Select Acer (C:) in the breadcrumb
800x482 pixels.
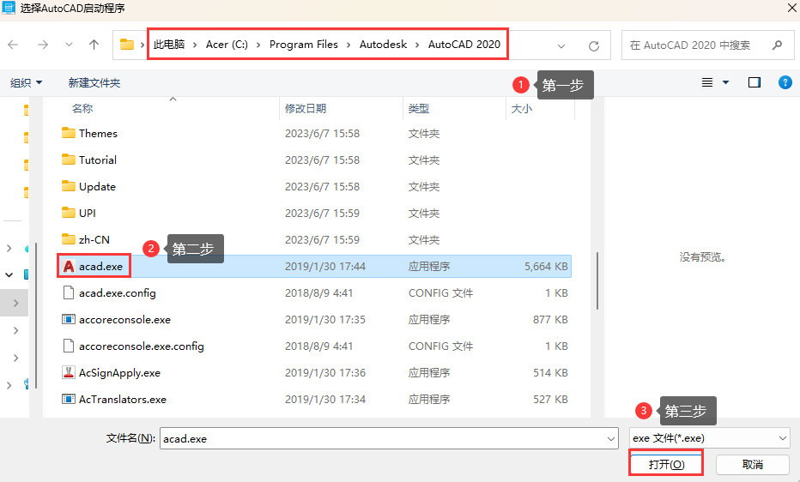coord(227,45)
